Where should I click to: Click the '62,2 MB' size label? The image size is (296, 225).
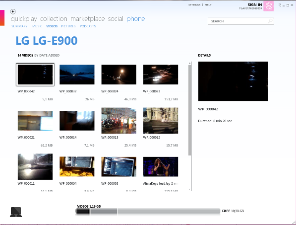point(47,146)
